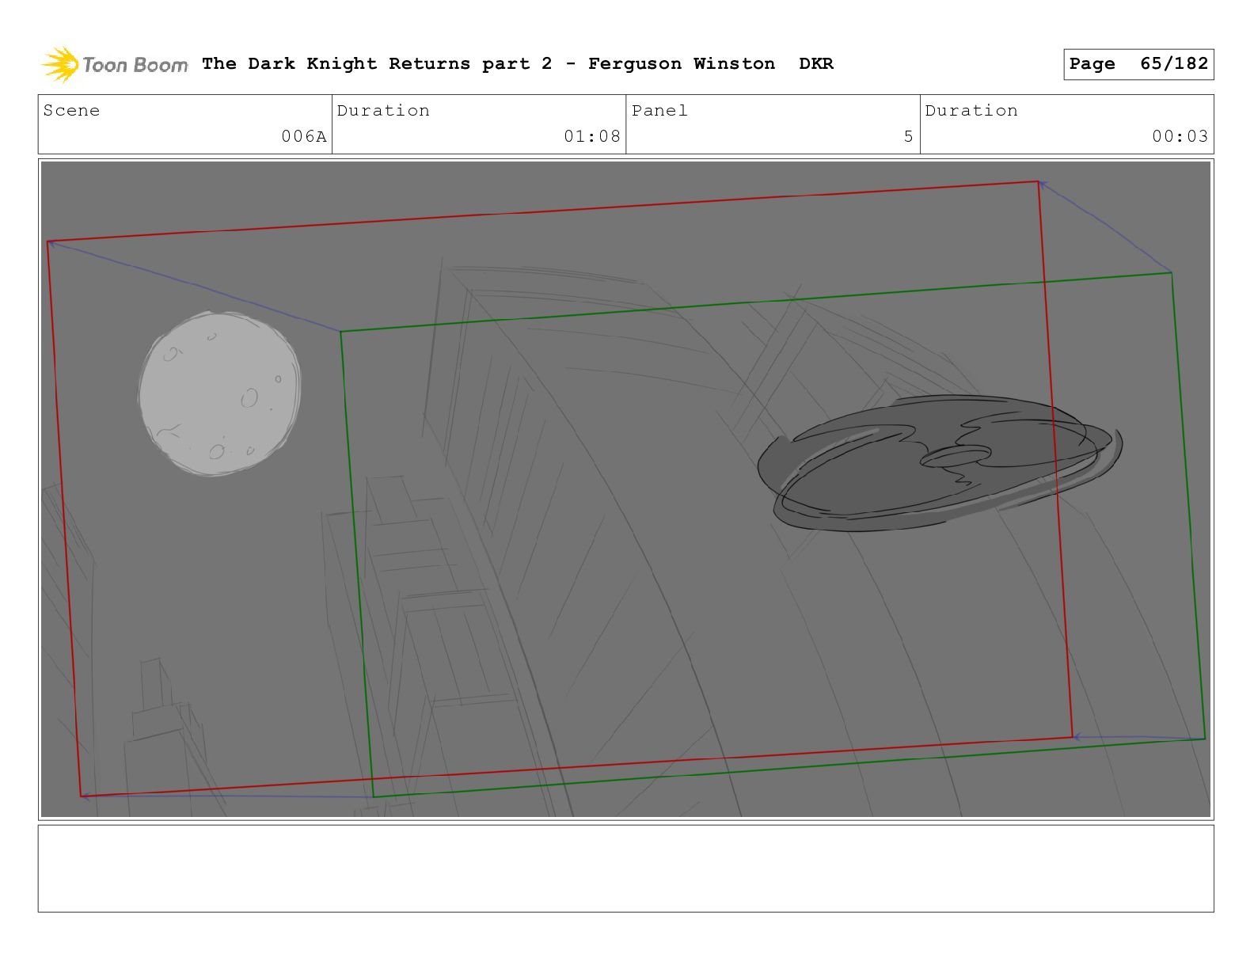Click the batwing aircraft sketch
1254x969 pixels.
tap(940, 462)
